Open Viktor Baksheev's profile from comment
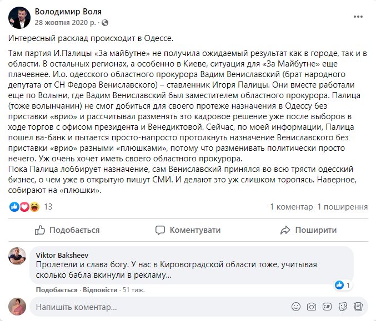 pyautogui.click(x=57, y=254)
